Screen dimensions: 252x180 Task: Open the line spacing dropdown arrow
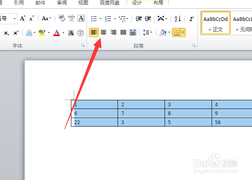151,32
